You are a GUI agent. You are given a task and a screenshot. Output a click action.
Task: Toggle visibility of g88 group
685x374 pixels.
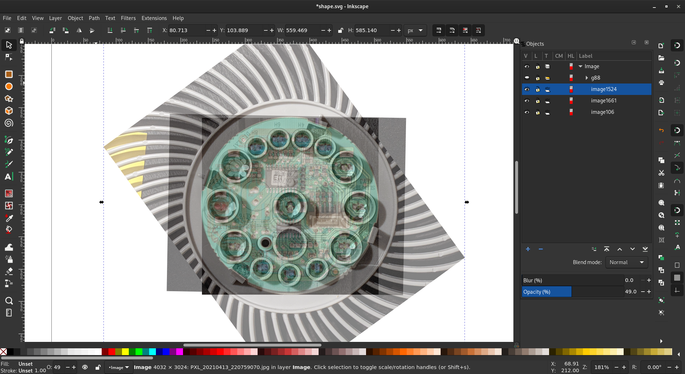527,78
